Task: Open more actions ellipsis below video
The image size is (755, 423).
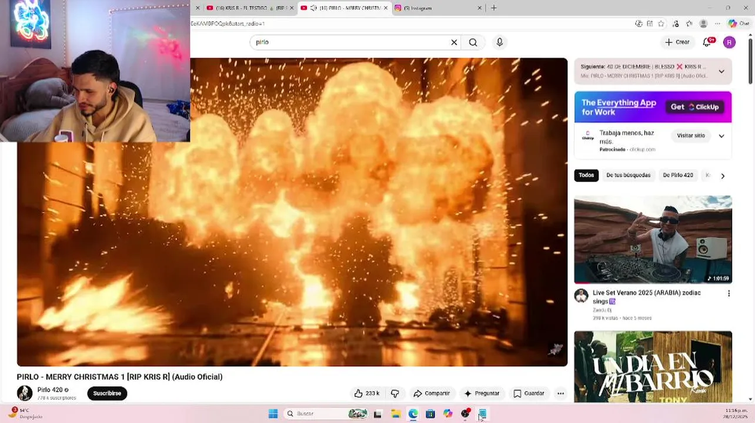Action: 560,394
